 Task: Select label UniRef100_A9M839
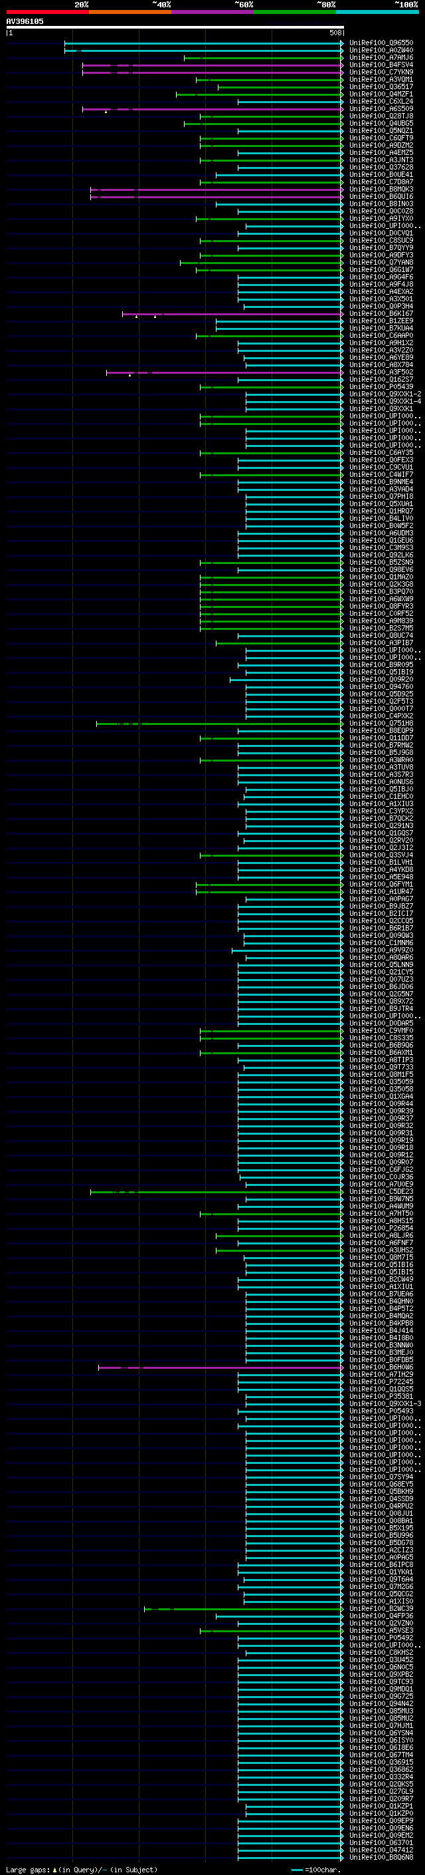pyautogui.click(x=381, y=621)
